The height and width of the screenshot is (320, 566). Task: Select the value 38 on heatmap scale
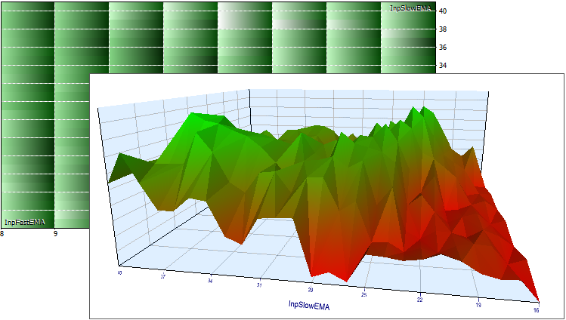tap(443, 29)
